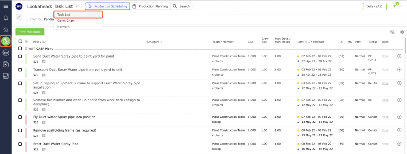
Task: Open table settings gear icon
Action: (402, 32)
